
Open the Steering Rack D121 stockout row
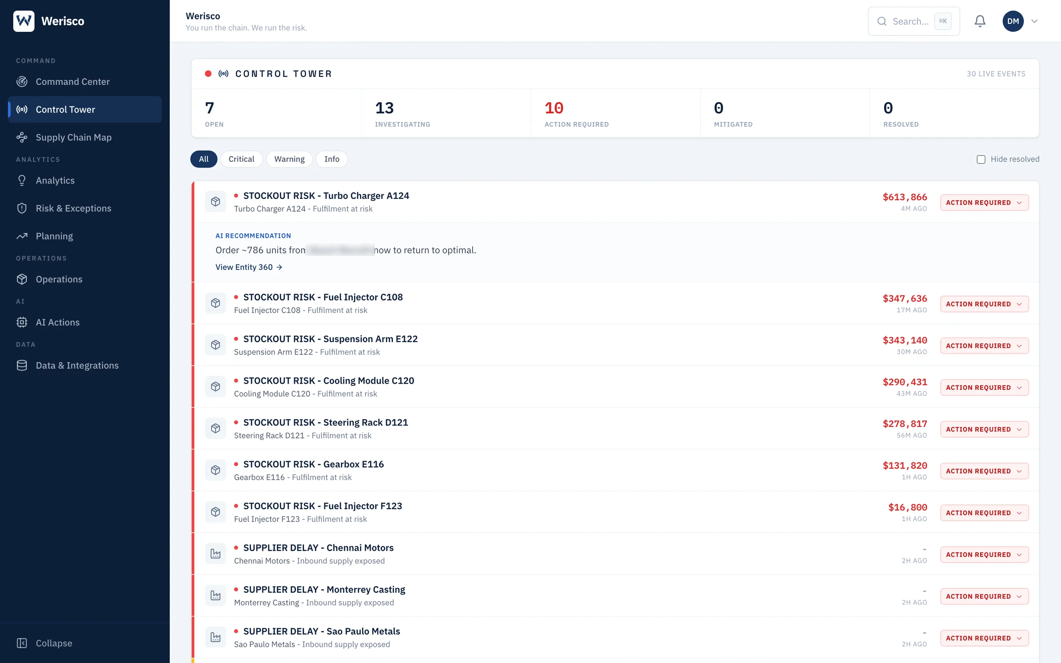click(x=616, y=428)
